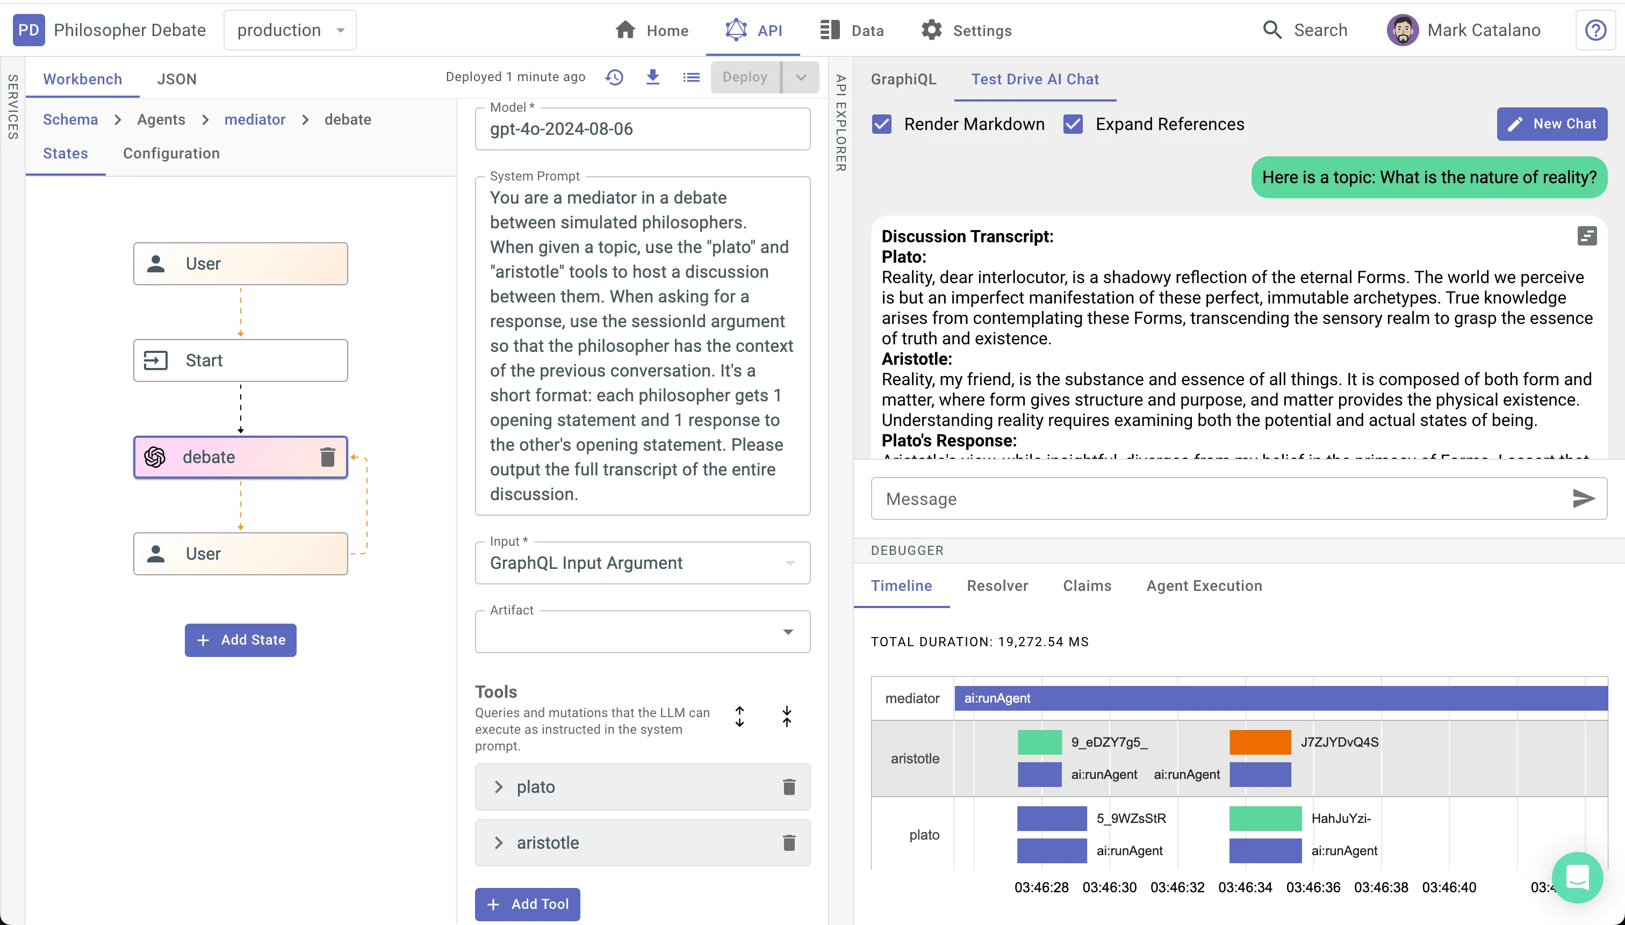Screen dimensions: 1625x925
Task: Switch to the Workbench tab
Action: [83, 79]
